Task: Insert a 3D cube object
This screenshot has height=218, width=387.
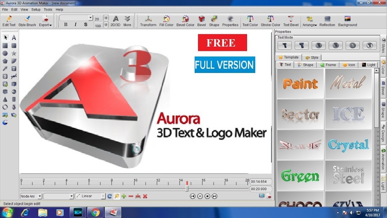Action: click(14, 84)
